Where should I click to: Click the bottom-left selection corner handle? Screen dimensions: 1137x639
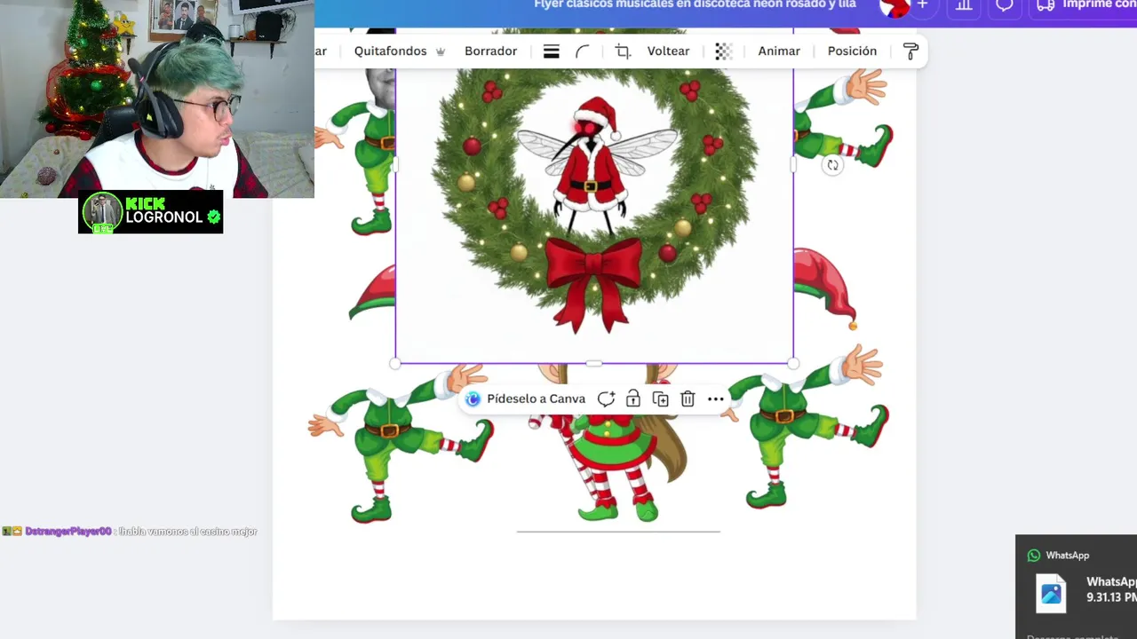tap(395, 363)
